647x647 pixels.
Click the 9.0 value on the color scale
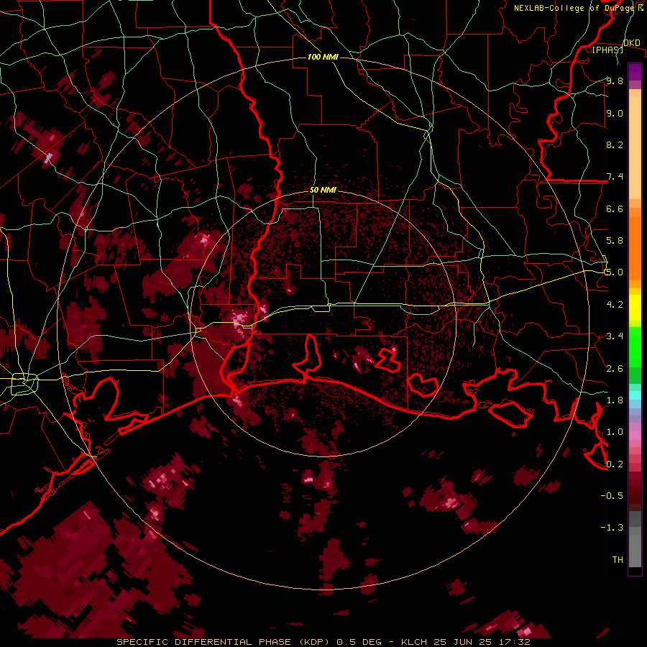tap(615, 113)
